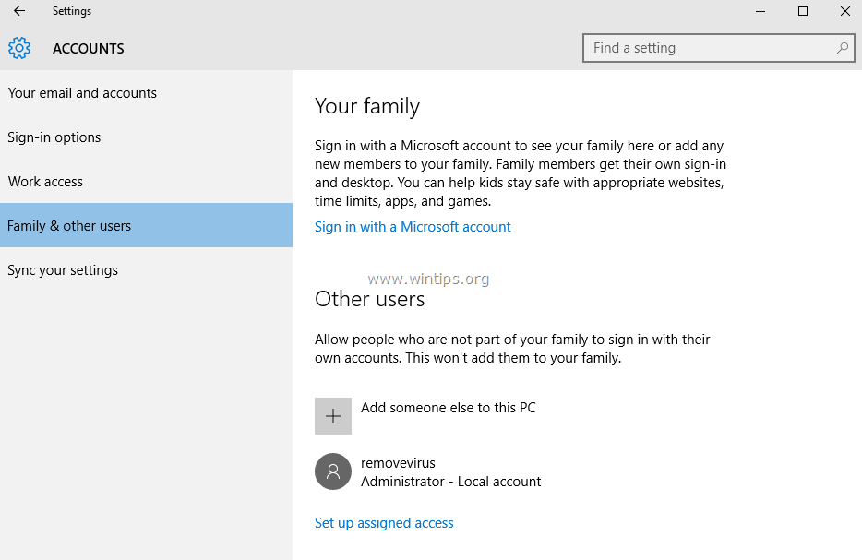Switch to the Work access section

[45, 181]
